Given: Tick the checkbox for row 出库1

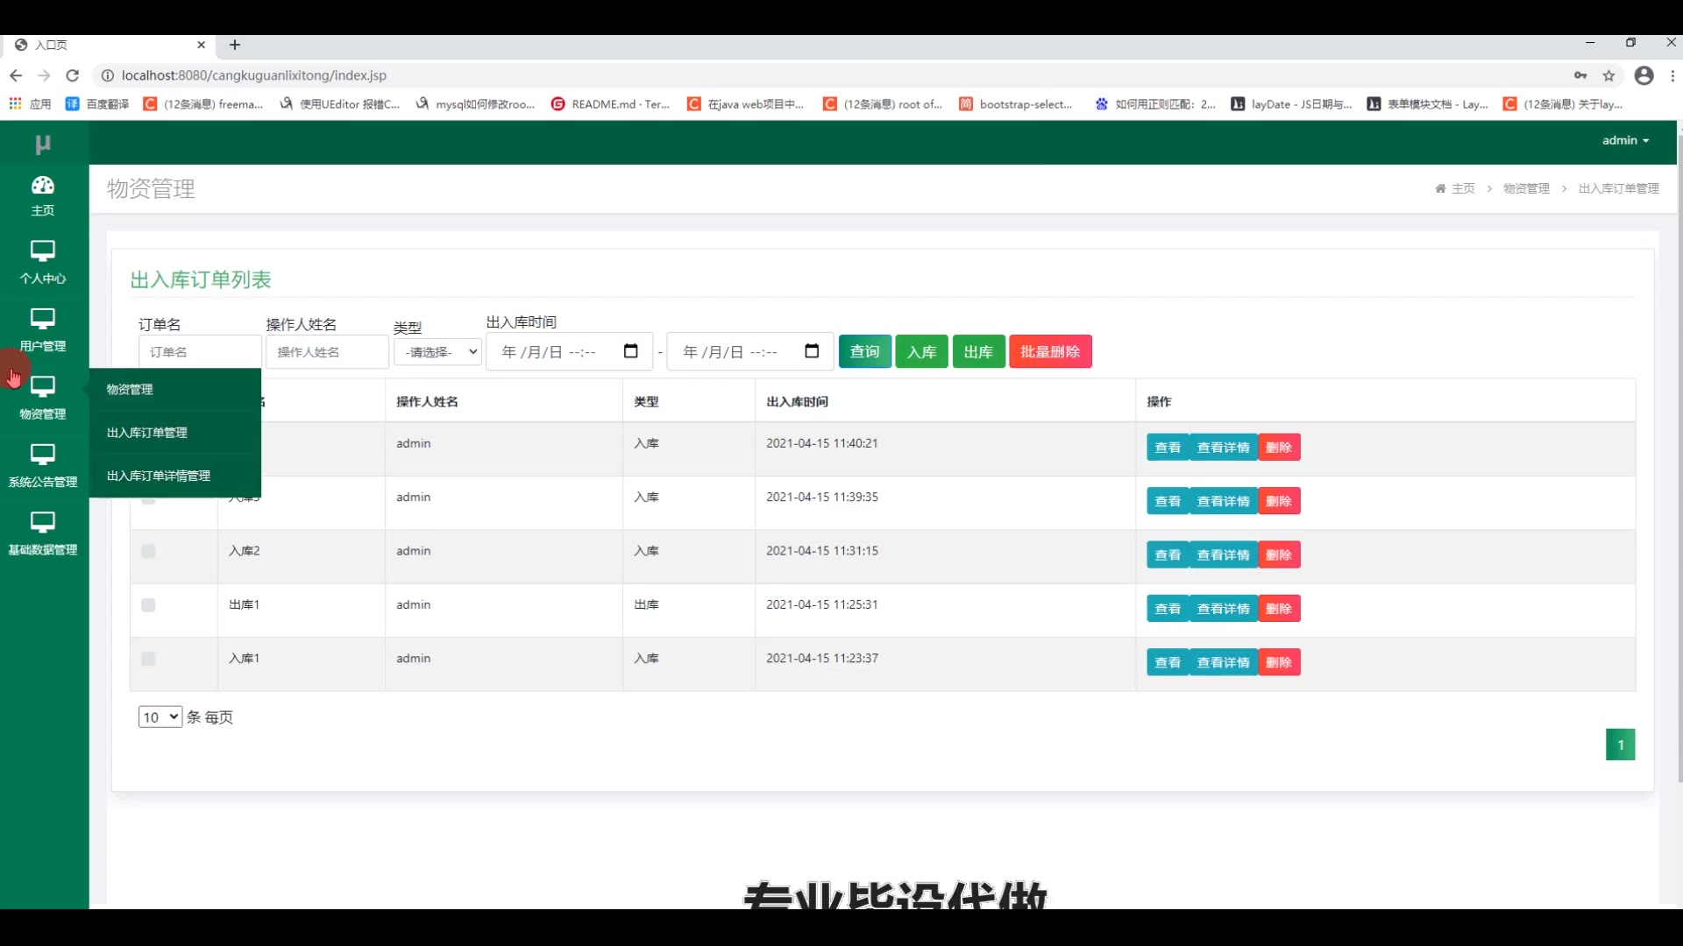Looking at the screenshot, I should (x=148, y=605).
